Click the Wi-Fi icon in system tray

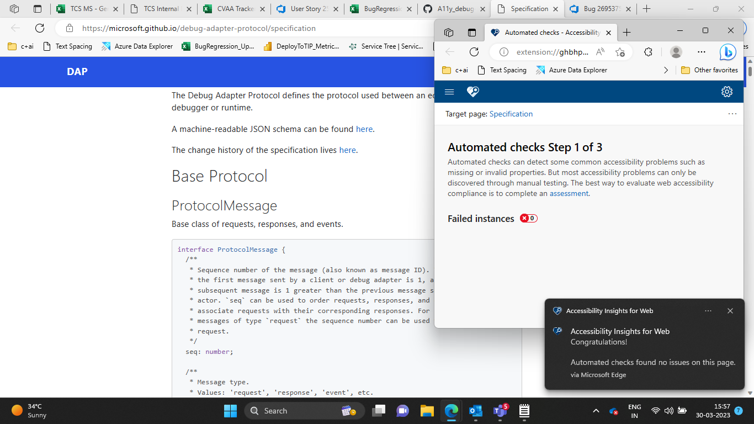(655, 411)
